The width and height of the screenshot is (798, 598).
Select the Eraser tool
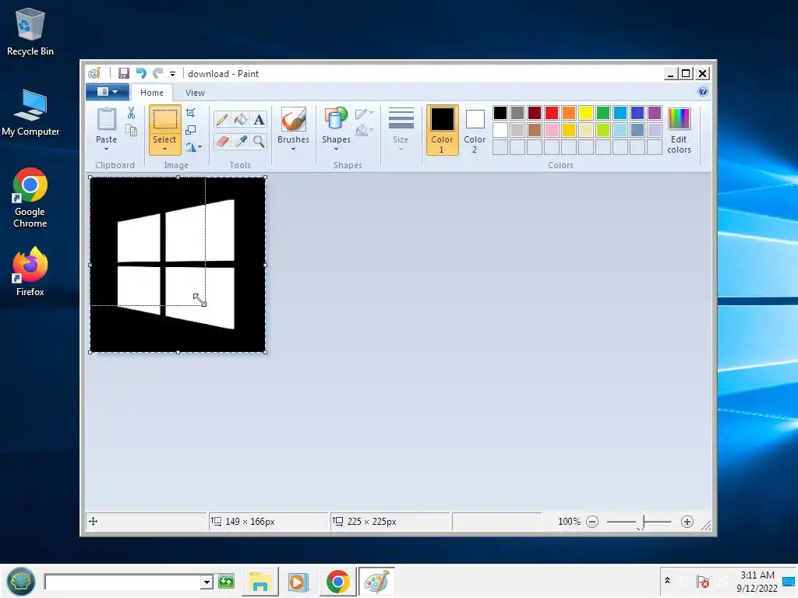pyautogui.click(x=222, y=142)
